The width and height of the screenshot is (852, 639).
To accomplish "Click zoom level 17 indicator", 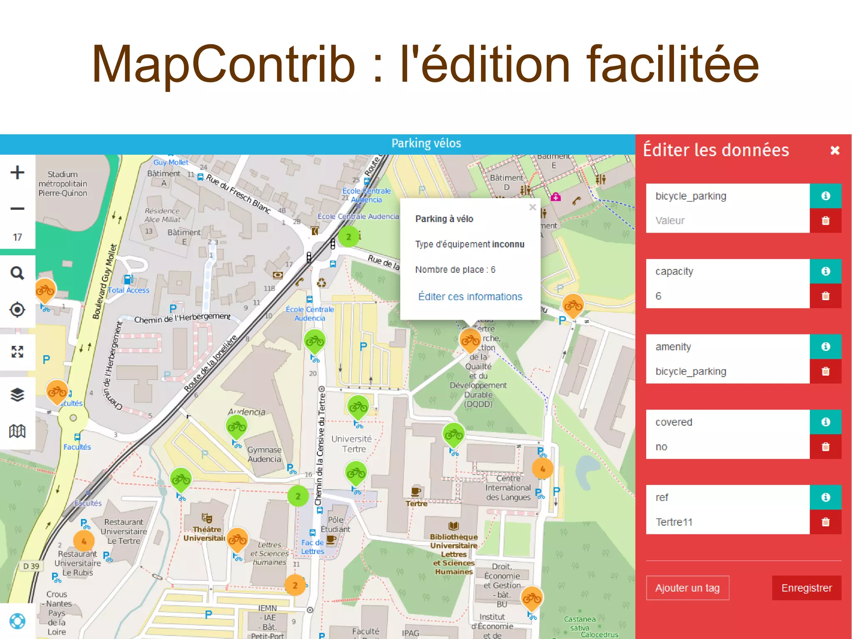I will pyautogui.click(x=17, y=237).
